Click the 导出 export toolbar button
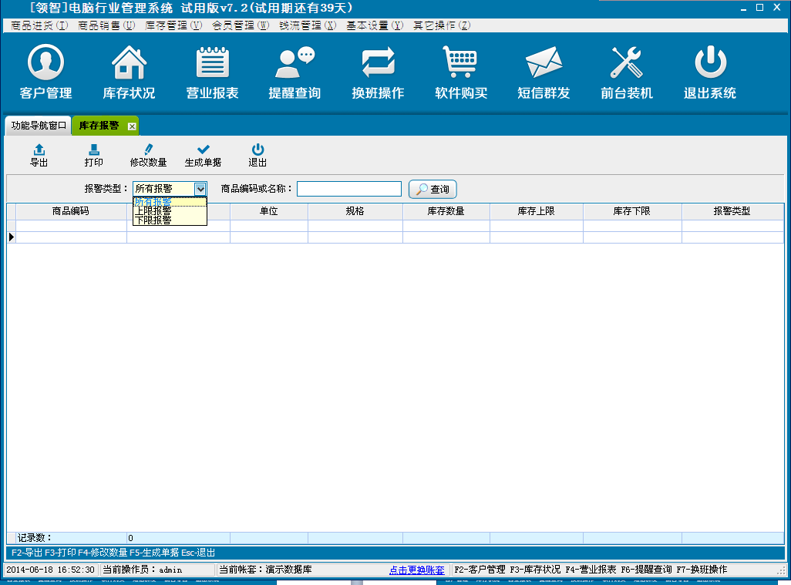The height and width of the screenshot is (585, 791). [x=39, y=155]
